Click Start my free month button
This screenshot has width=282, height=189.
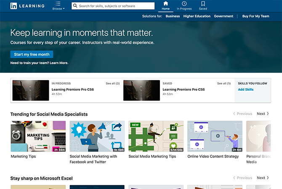(x=32, y=54)
